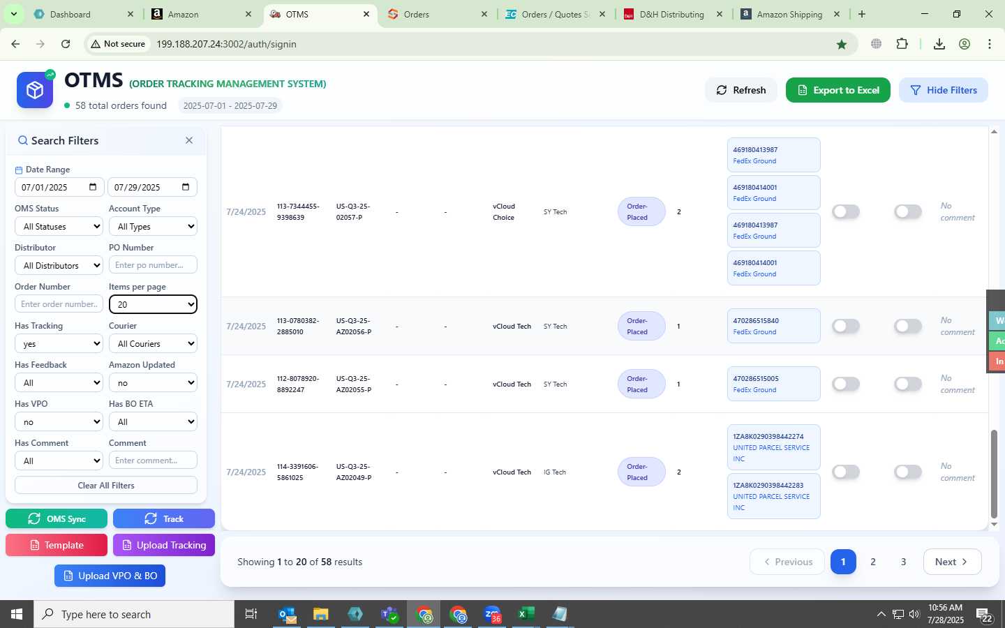Viewport: 1005px width, 628px height.
Task: Click the Next page button
Action: 952,562
